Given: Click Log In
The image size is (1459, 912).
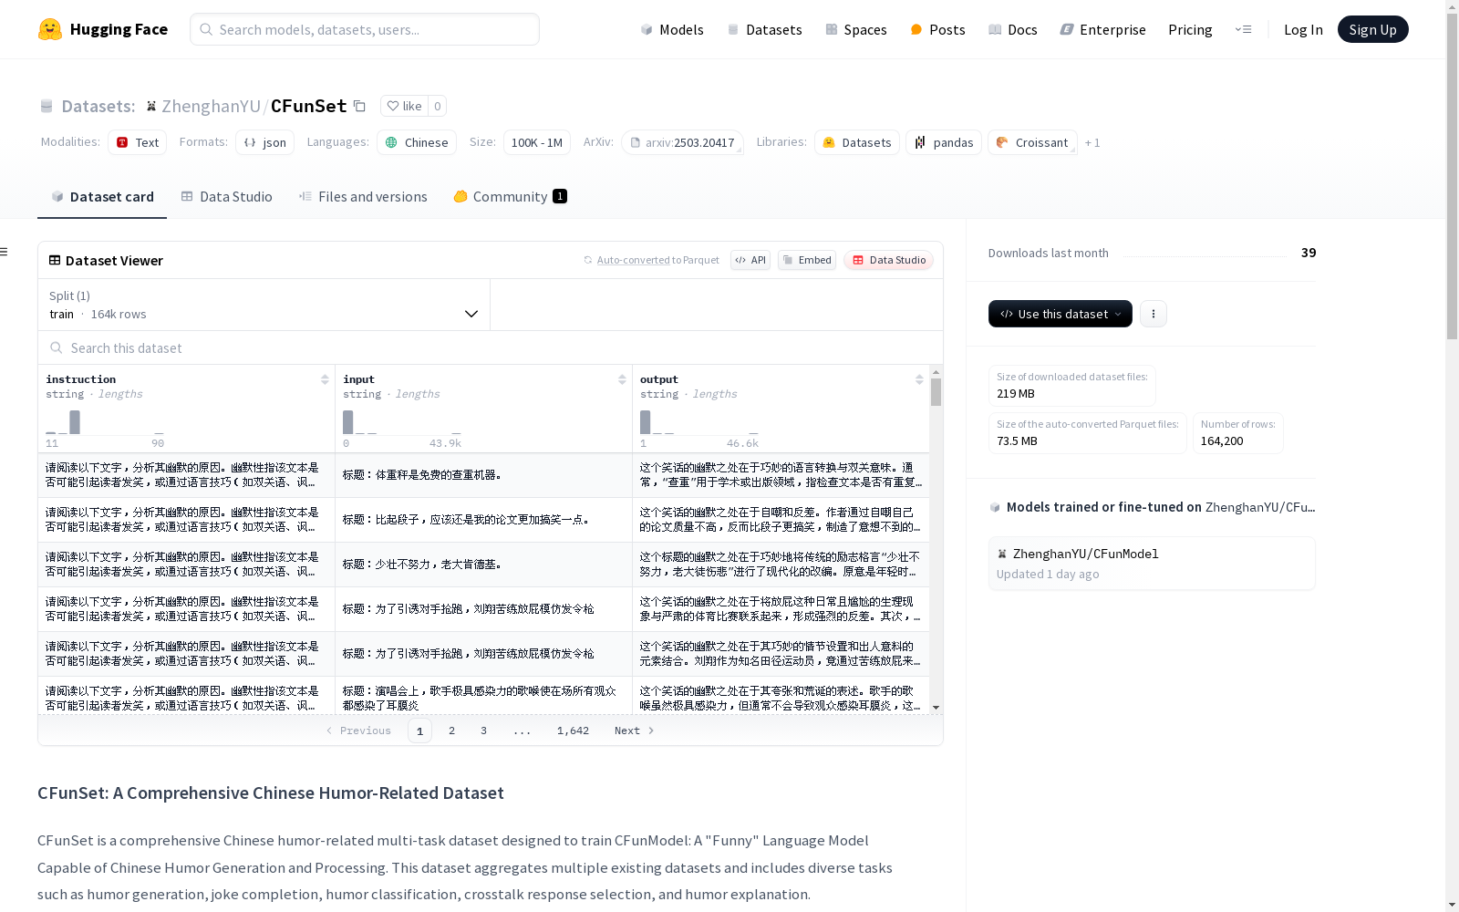Looking at the screenshot, I should click(x=1303, y=29).
